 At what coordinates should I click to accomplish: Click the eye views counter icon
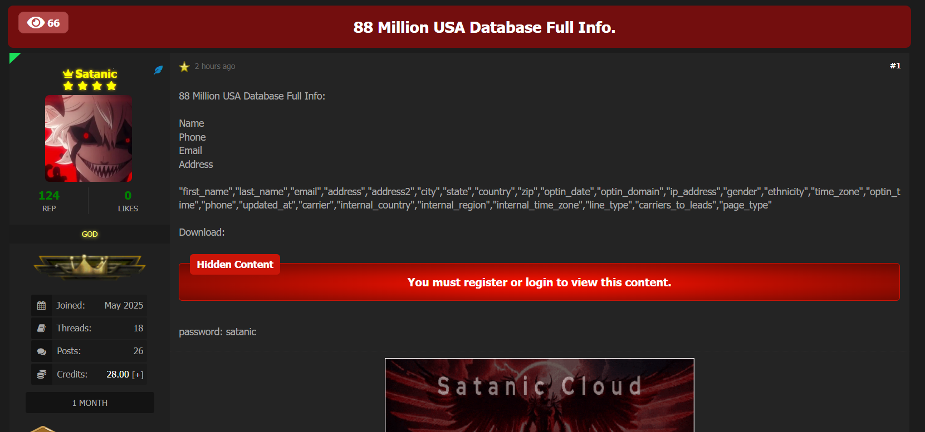pyautogui.click(x=36, y=23)
